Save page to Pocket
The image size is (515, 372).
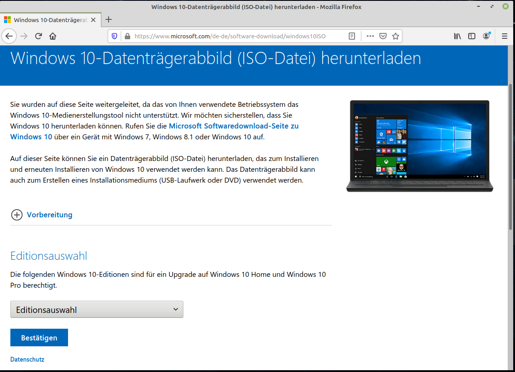tap(383, 36)
